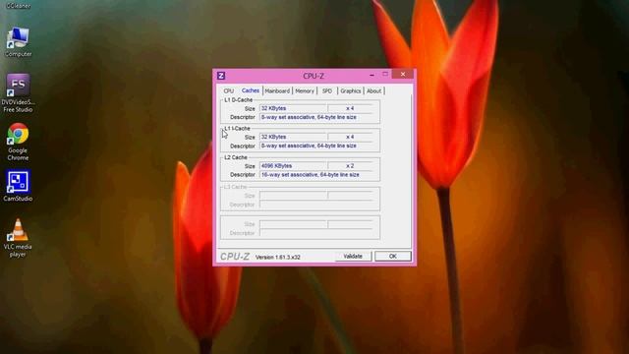Click the Validate button

pyautogui.click(x=353, y=256)
